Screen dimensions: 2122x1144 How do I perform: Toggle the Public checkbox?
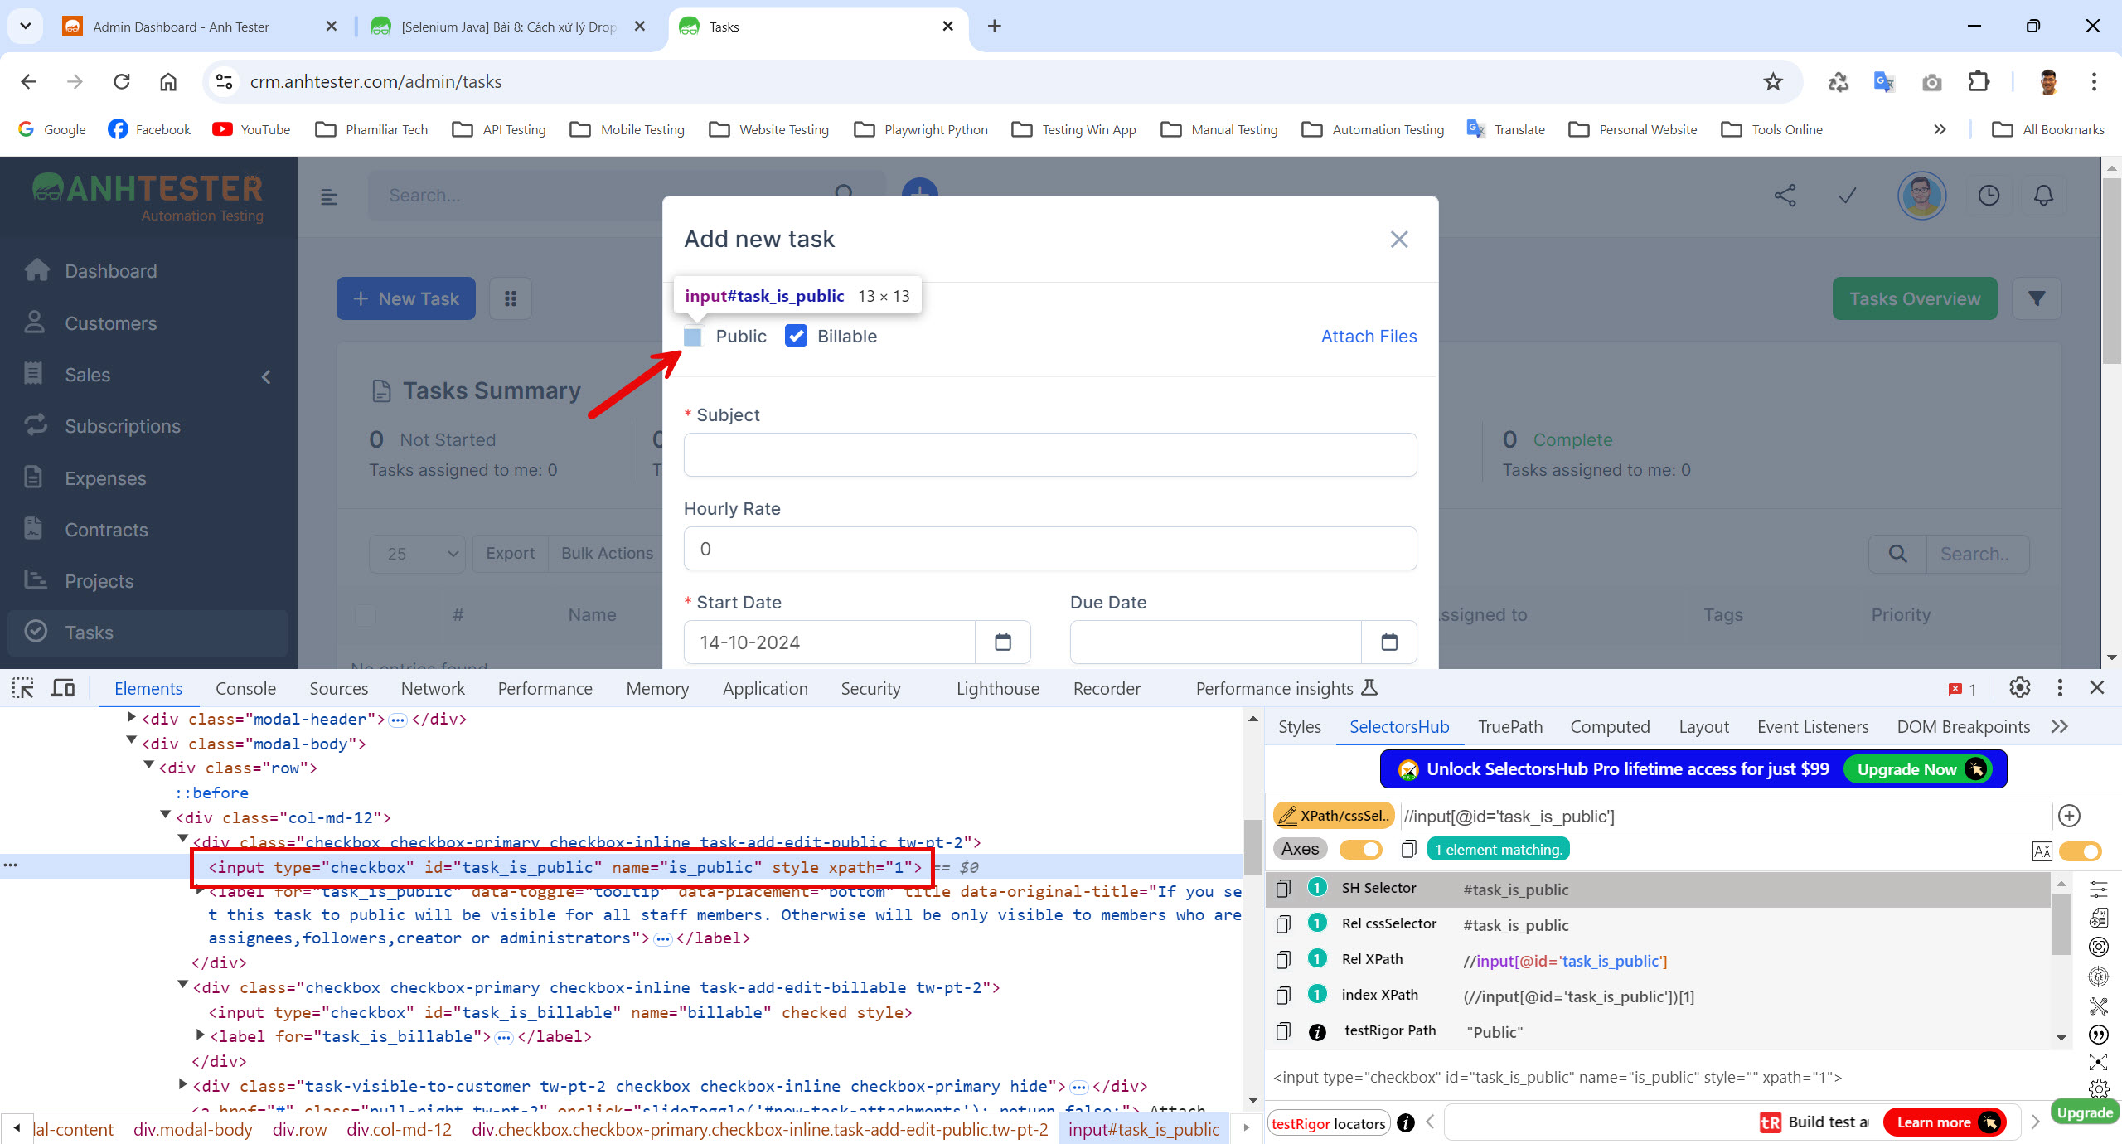pos(693,335)
